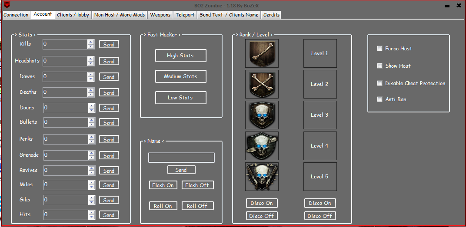Send the Downs stat value

(x=109, y=76)
